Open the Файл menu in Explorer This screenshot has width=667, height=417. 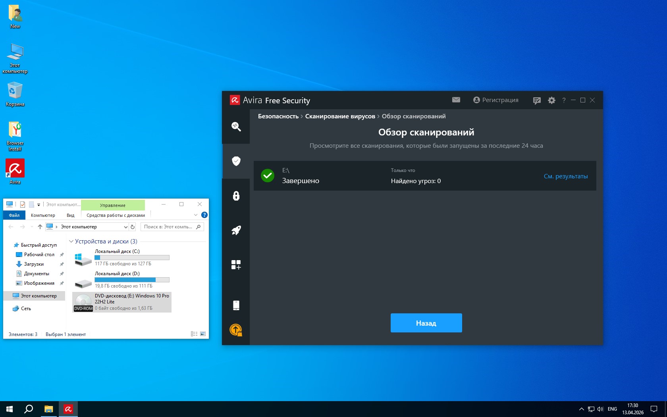tap(14, 215)
